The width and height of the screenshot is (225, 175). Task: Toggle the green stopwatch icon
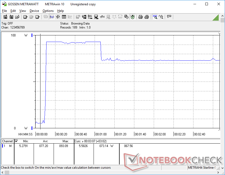click(132, 17)
